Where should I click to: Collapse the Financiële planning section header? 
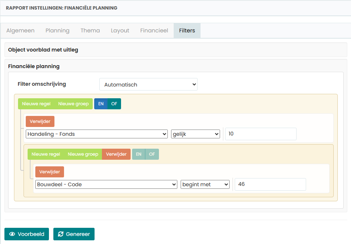(34, 66)
